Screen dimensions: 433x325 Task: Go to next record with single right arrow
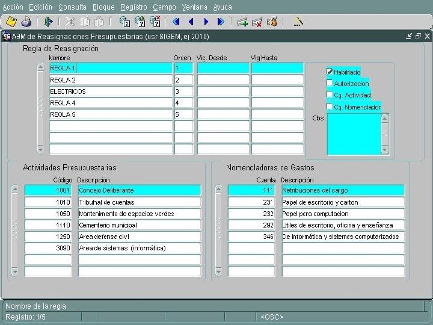coord(206,22)
